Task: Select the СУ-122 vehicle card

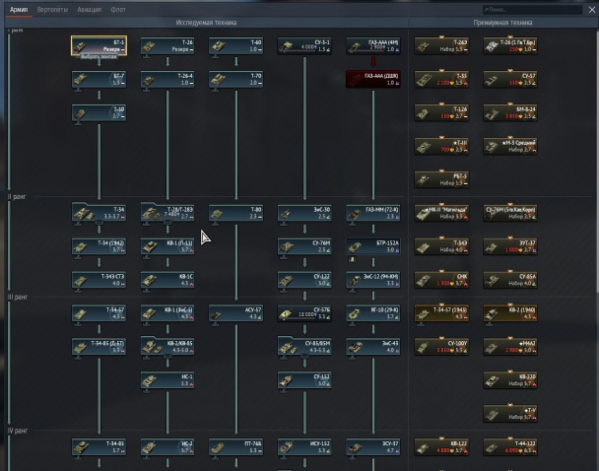Action: click(x=304, y=280)
